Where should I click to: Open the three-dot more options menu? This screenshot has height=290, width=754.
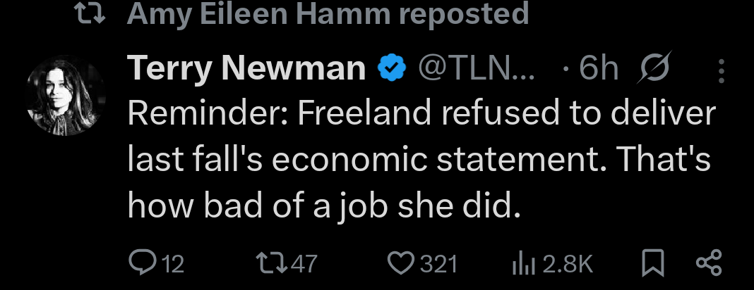721,70
